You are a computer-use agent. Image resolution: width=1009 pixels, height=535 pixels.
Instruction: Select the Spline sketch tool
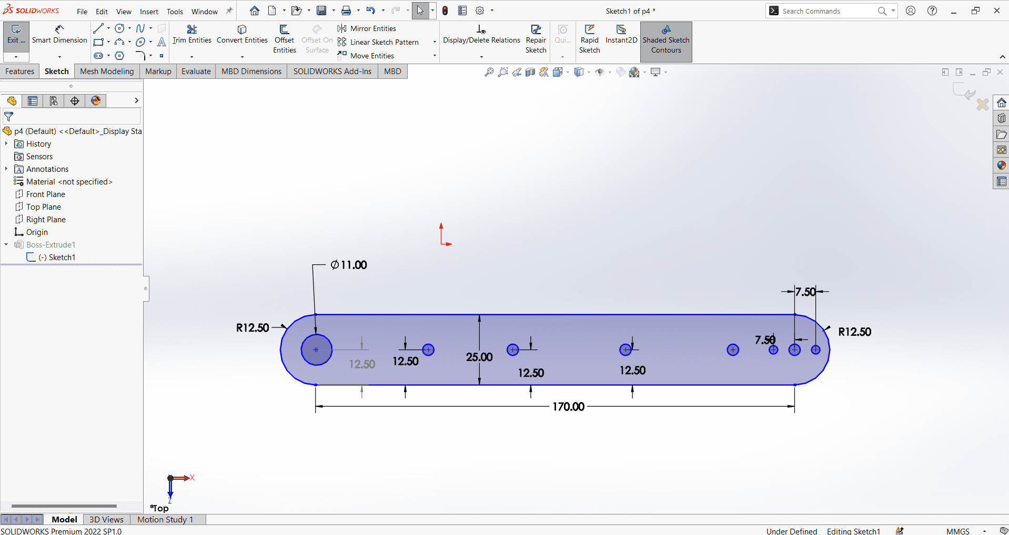click(140, 28)
